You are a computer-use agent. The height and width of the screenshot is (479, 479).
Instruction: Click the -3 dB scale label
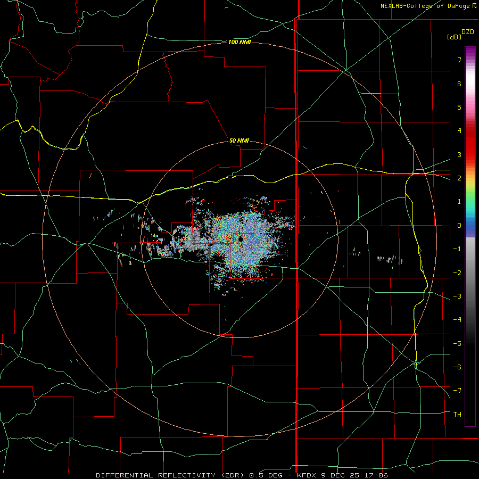(x=457, y=296)
